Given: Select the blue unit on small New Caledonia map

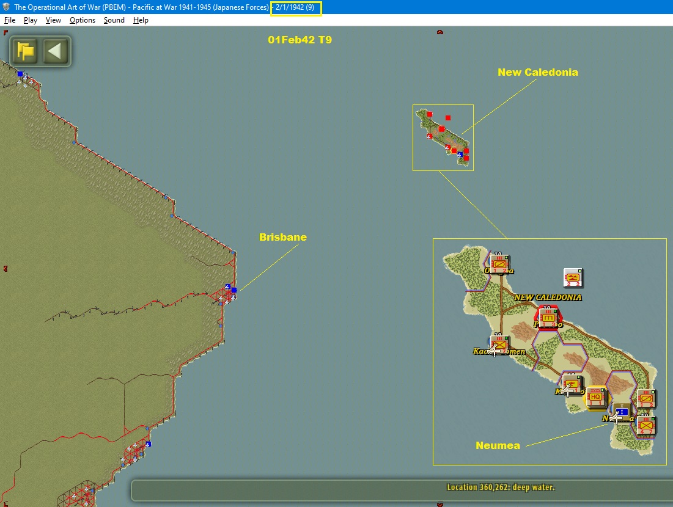Looking at the screenshot, I should [460, 155].
